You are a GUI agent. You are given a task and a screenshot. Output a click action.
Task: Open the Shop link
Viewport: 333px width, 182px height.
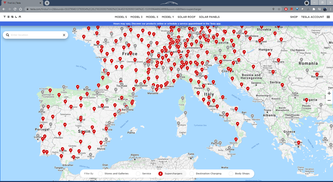pos(294,17)
